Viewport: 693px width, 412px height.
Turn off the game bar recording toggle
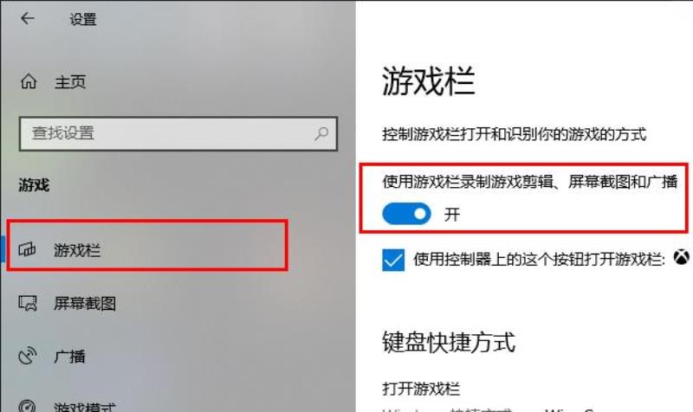tap(406, 214)
